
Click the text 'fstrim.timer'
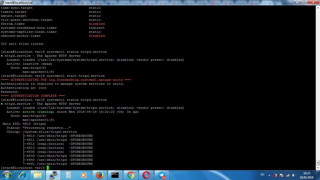coord(13,24)
